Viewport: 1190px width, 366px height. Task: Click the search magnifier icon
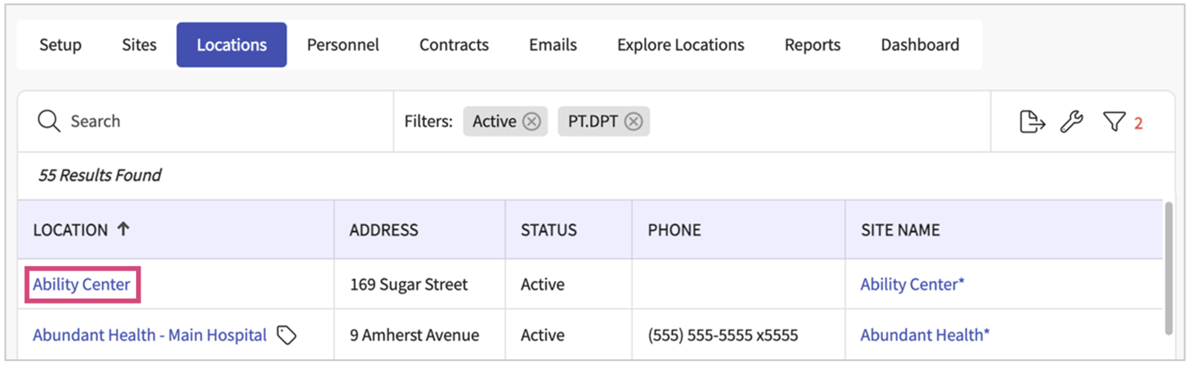(x=49, y=121)
